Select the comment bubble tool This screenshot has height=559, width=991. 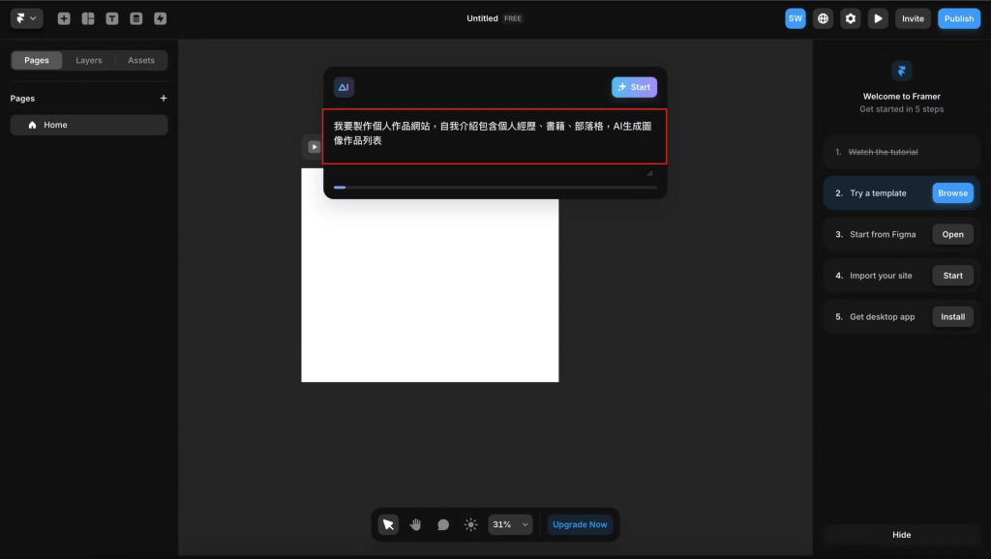443,524
